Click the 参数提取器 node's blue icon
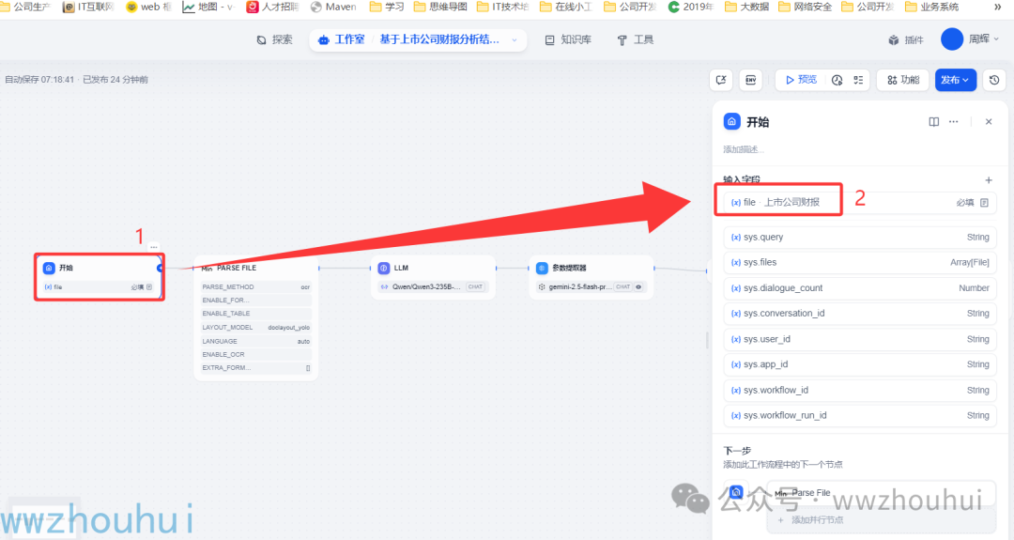Viewport: 1014px width, 540px height. (x=542, y=268)
